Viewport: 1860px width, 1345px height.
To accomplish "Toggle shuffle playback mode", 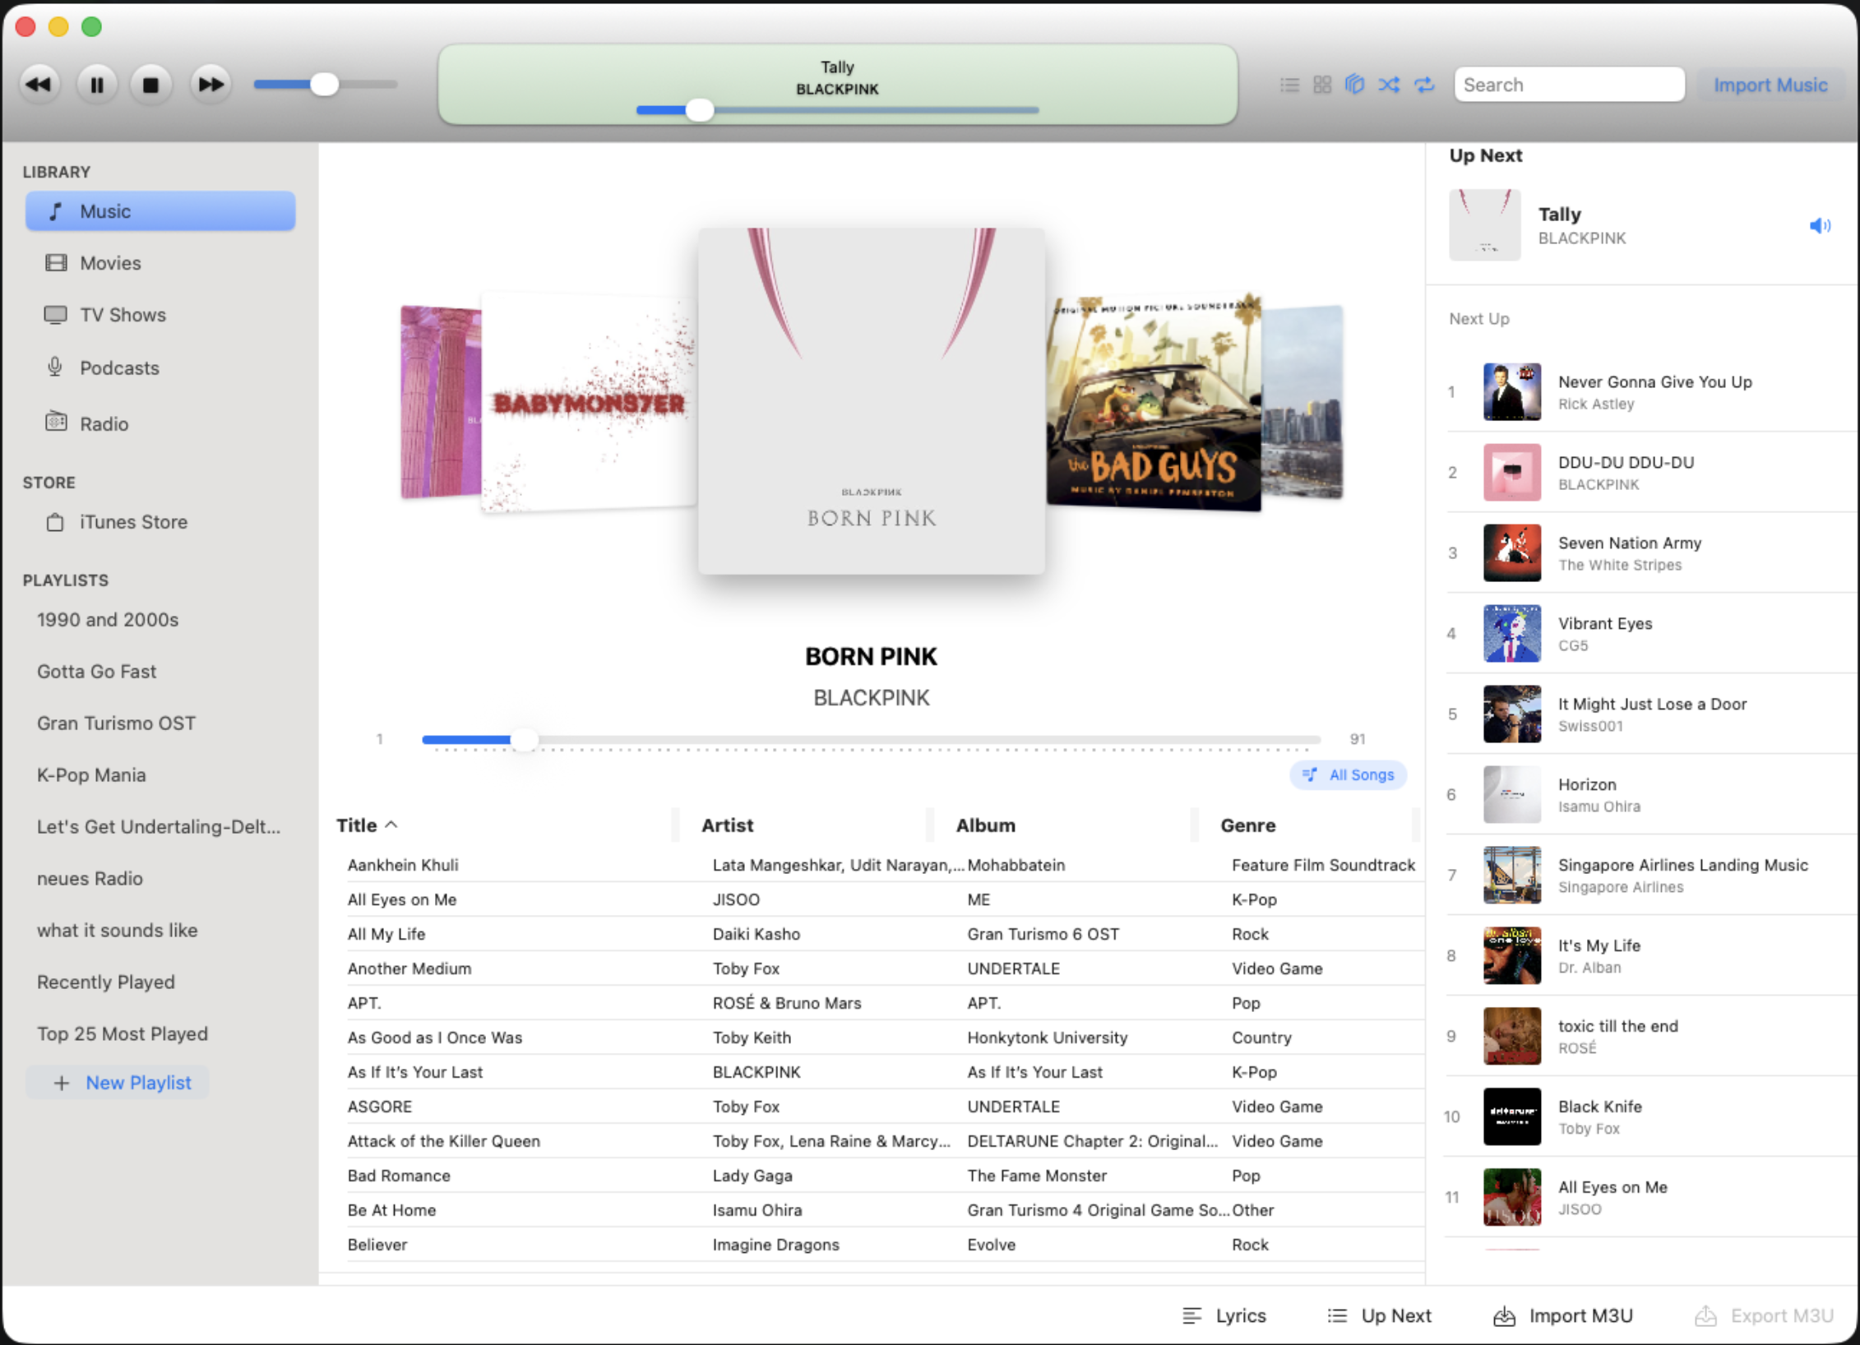I will tap(1390, 84).
